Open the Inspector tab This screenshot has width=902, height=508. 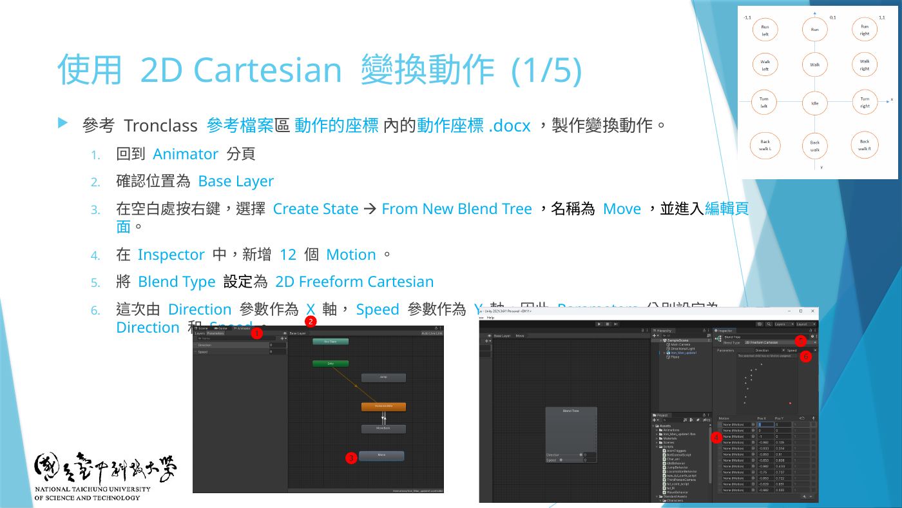click(724, 331)
